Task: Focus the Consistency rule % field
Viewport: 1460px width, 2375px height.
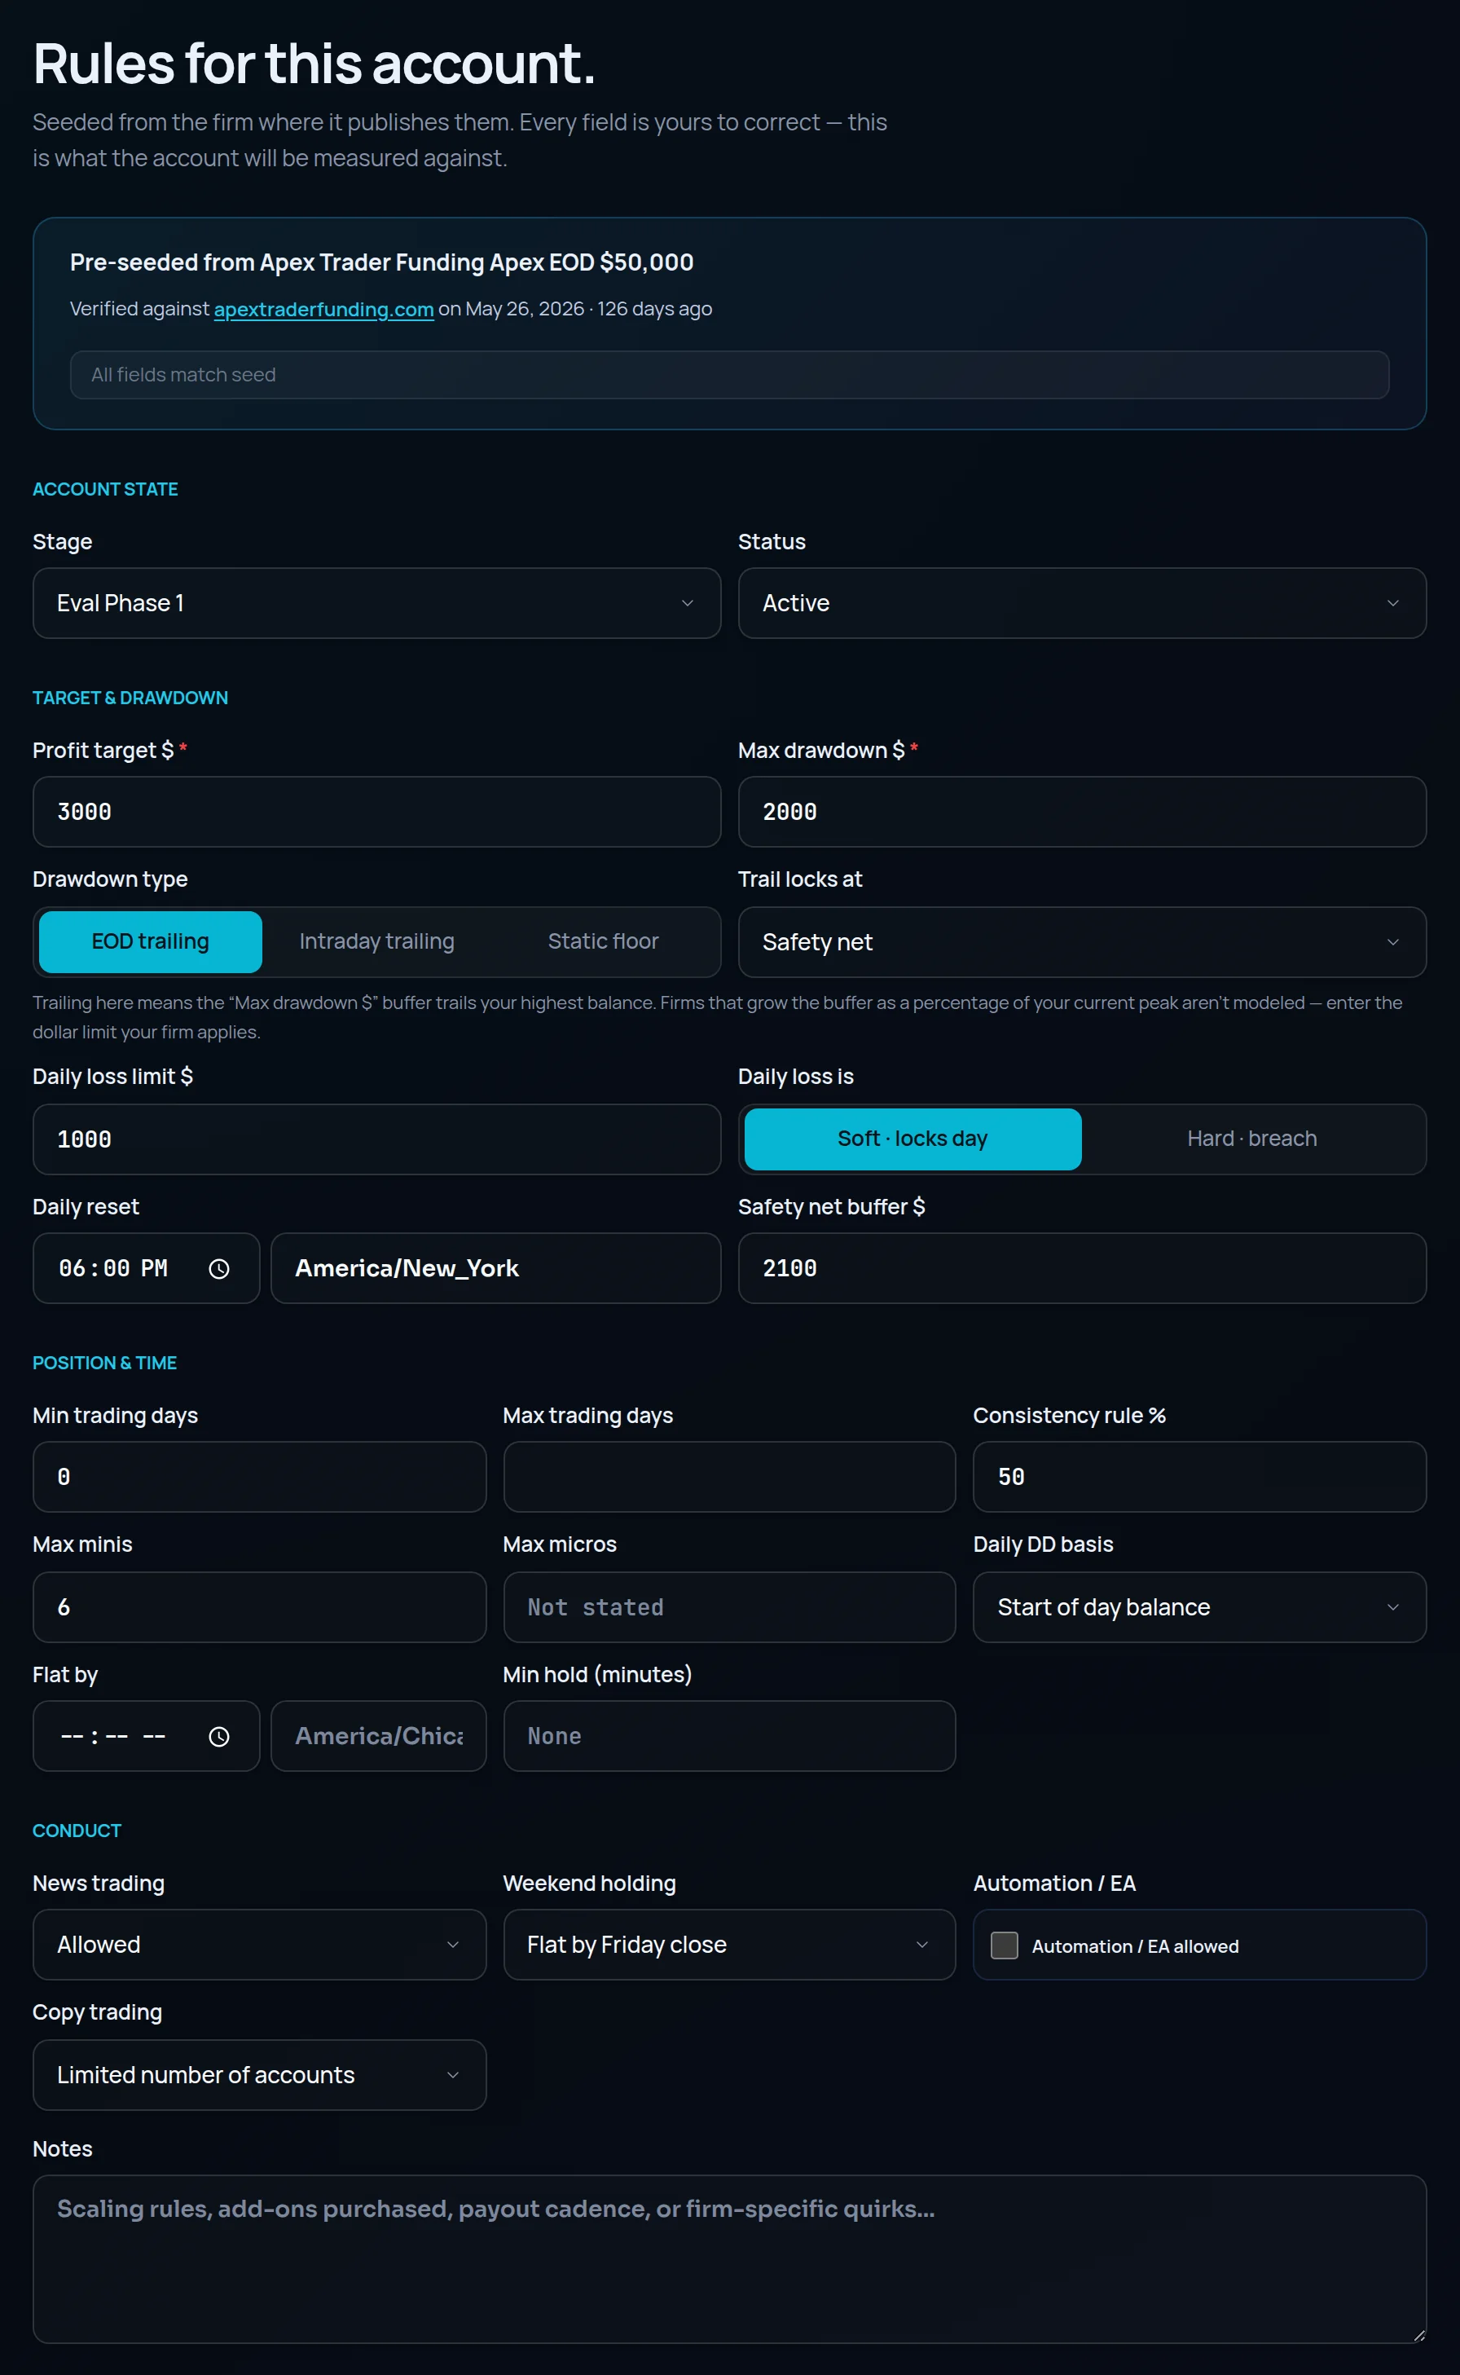Action: point(1199,1476)
